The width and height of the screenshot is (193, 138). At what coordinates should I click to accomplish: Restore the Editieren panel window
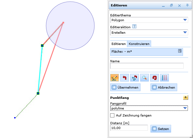(171, 5)
